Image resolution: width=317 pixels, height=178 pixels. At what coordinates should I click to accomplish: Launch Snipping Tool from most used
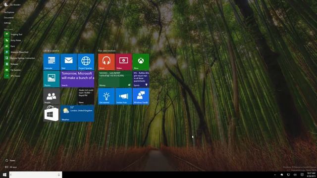click(x=13, y=34)
